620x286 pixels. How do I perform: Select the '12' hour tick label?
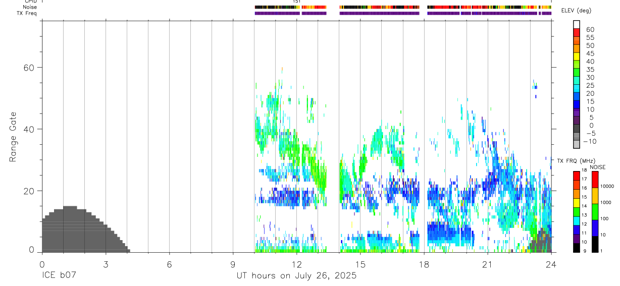(x=296, y=264)
